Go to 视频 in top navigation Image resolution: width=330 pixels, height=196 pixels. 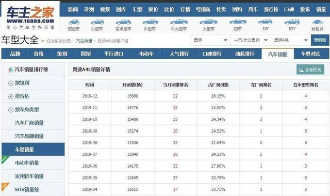tap(105, 9)
